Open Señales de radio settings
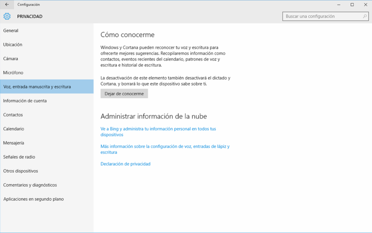 pos(47,157)
